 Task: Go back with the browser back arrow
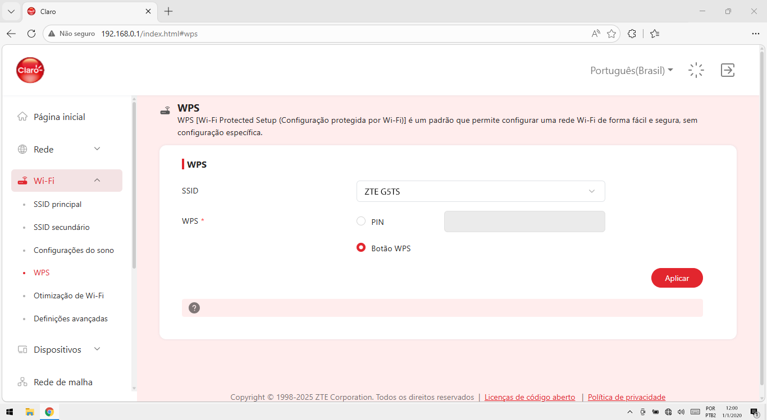pos(11,34)
